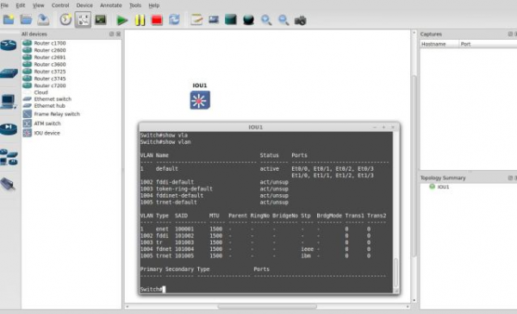Add a note with the notepad icon
Image resolution: width=517 pixels, height=314 pixels.
(x=196, y=20)
